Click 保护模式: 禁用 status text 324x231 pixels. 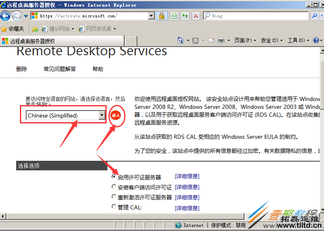228,226
